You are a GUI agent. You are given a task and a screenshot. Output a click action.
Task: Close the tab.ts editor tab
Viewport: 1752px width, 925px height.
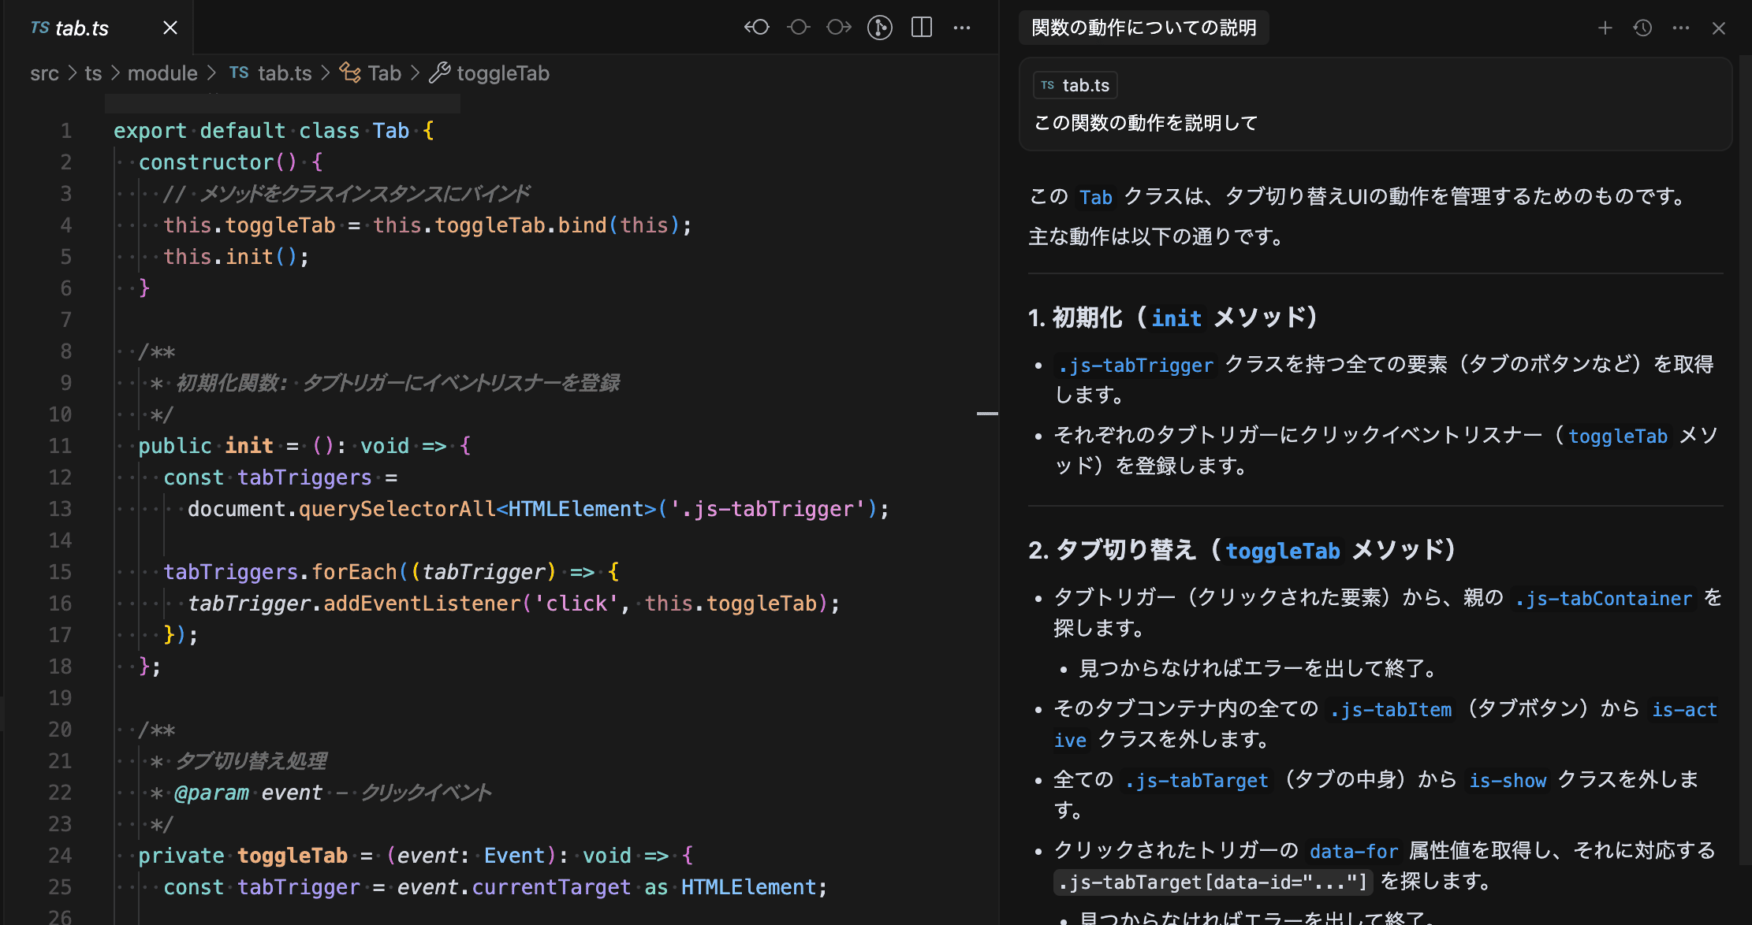click(x=170, y=27)
